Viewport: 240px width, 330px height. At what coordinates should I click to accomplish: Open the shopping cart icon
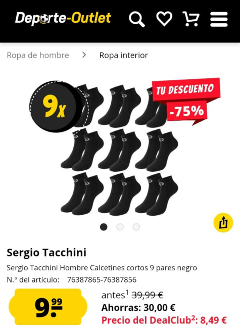[x=191, y=19]
